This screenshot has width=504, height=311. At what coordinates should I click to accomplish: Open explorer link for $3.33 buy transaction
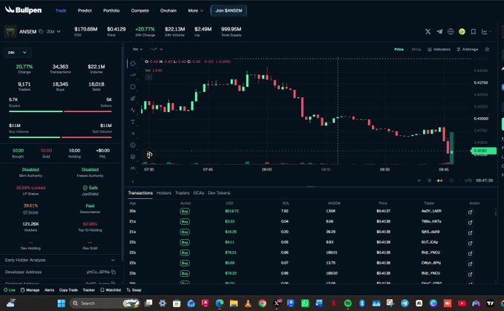point(470,223)
